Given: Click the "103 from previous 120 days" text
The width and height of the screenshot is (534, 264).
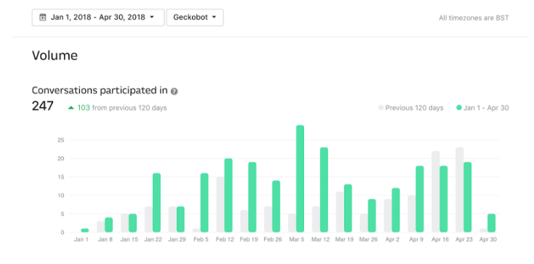Looking at the screenshot, I should pyautogui.click(x=122, y=108).
